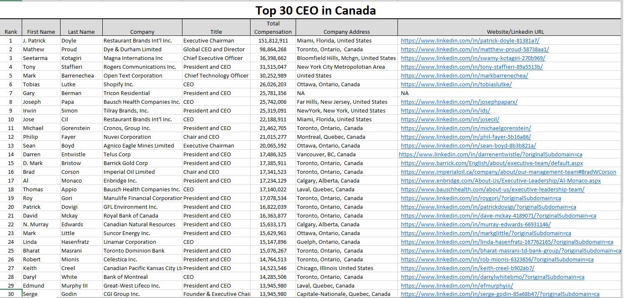Click the Website/Linkedin URL header cell

tap(509, 28)
